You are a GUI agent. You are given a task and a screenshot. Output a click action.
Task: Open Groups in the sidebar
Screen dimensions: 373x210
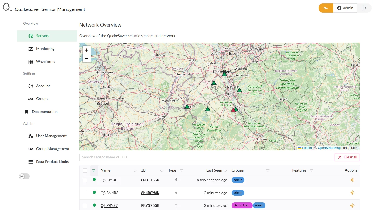click(x=47, y=99)
